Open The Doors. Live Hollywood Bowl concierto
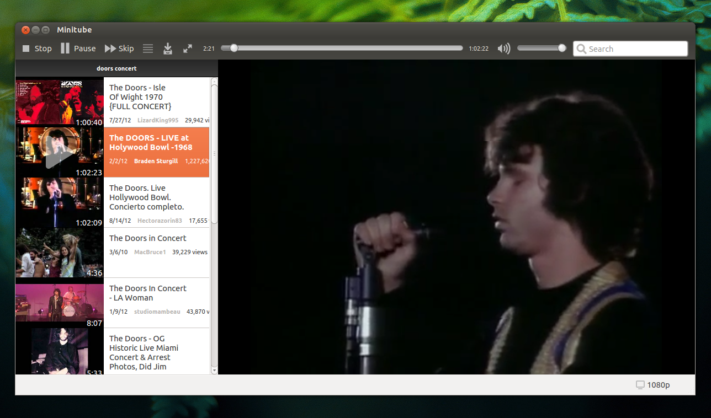This screenshot has height=418, width=711. (x=113, y=202)
